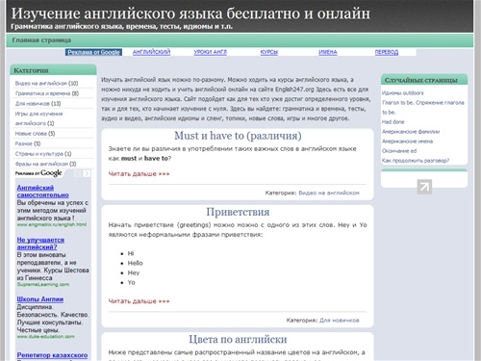Open the УРОКИ АНГЛ ad link

click(x=211, y=52)
